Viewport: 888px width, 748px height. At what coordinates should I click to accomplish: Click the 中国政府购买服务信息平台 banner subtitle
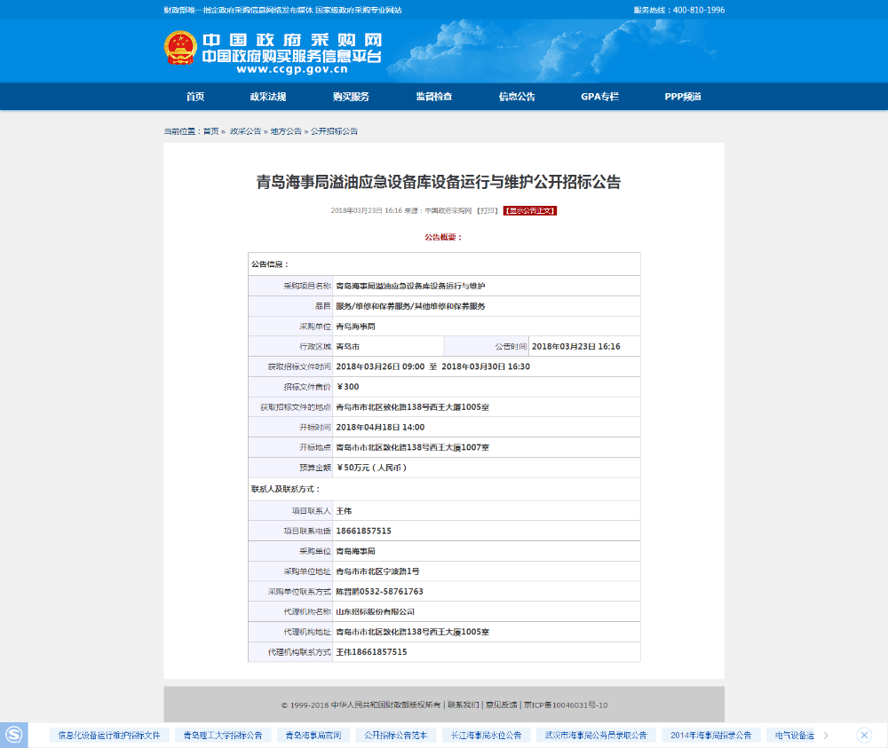(x=291, y=56)
